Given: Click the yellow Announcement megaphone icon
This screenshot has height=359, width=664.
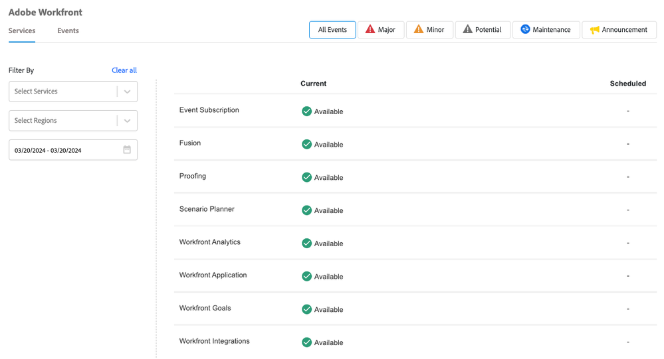Looking at the screenshot, I should (595, 30).
